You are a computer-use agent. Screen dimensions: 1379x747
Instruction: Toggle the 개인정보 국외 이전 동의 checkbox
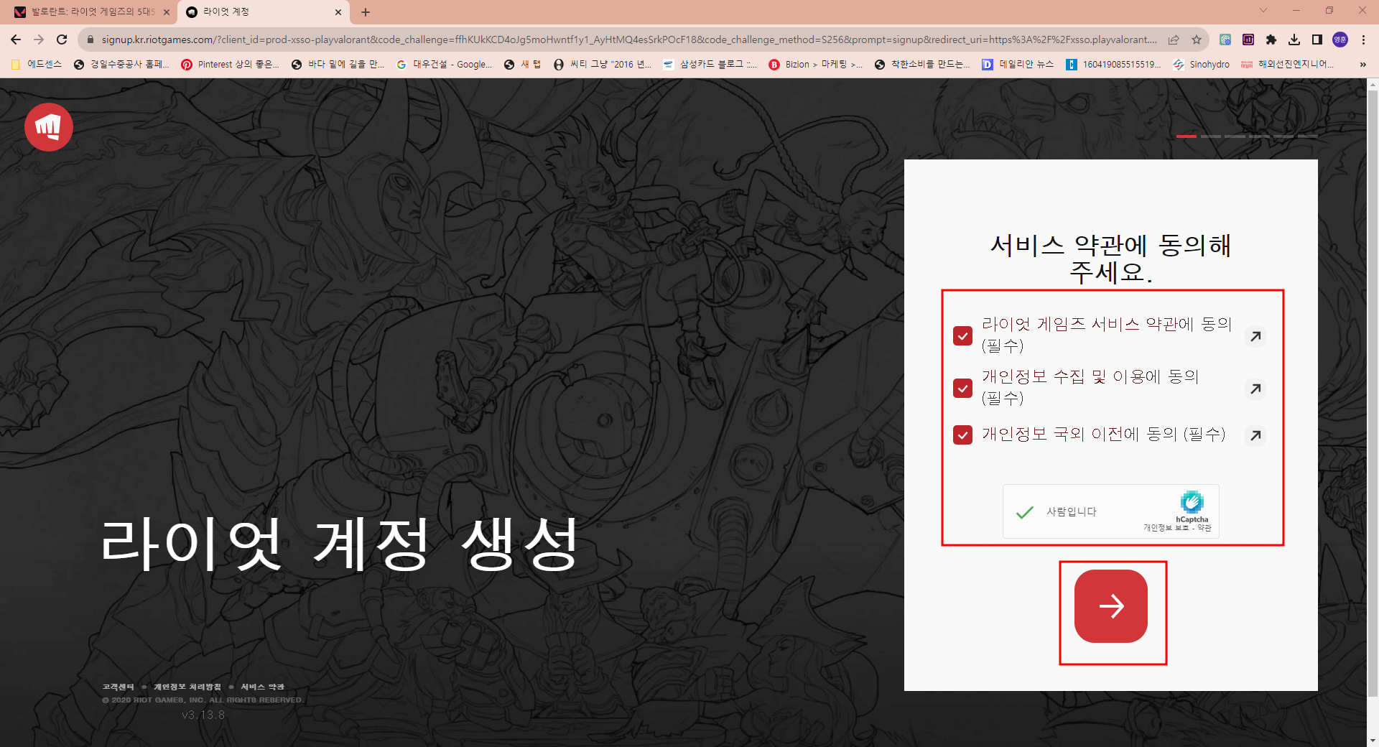click(x=962, y=435)
